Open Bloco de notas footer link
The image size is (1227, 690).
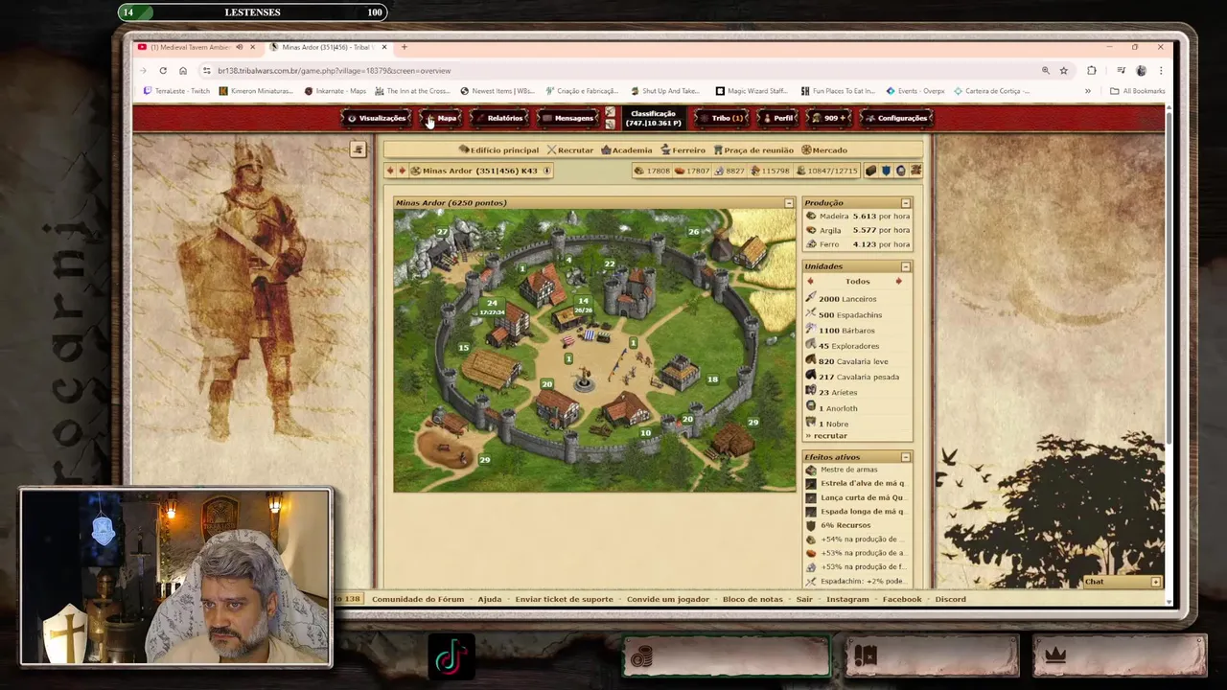tap(752, 600)
